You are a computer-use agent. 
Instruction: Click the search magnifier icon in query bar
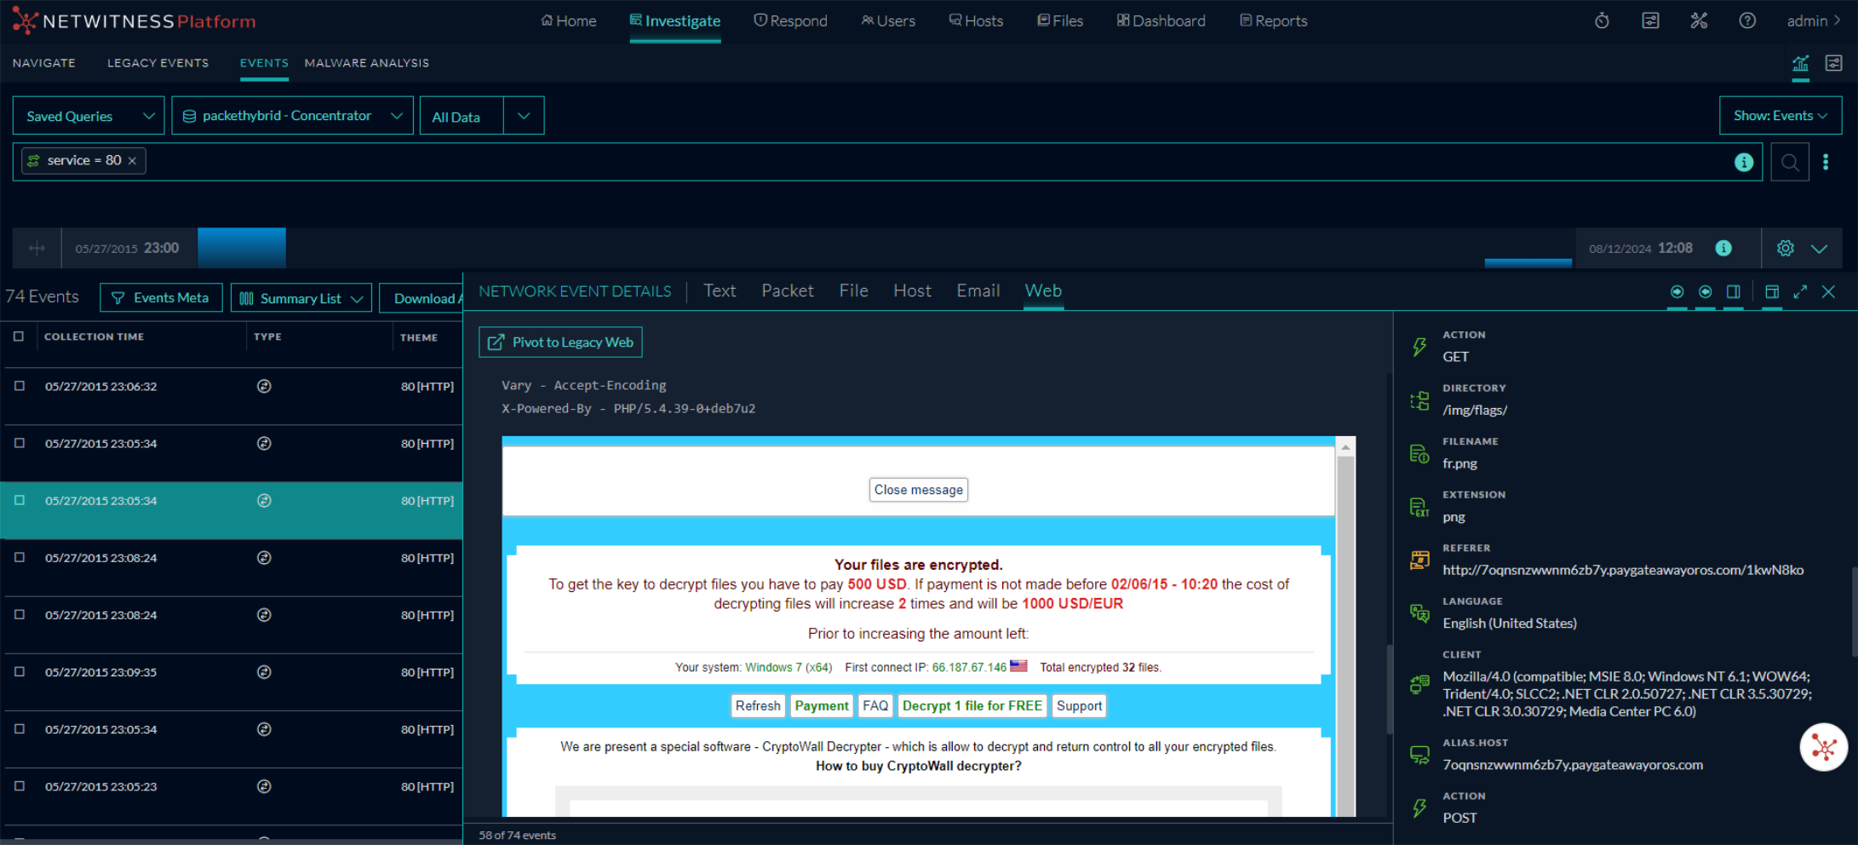(1789, 162)
